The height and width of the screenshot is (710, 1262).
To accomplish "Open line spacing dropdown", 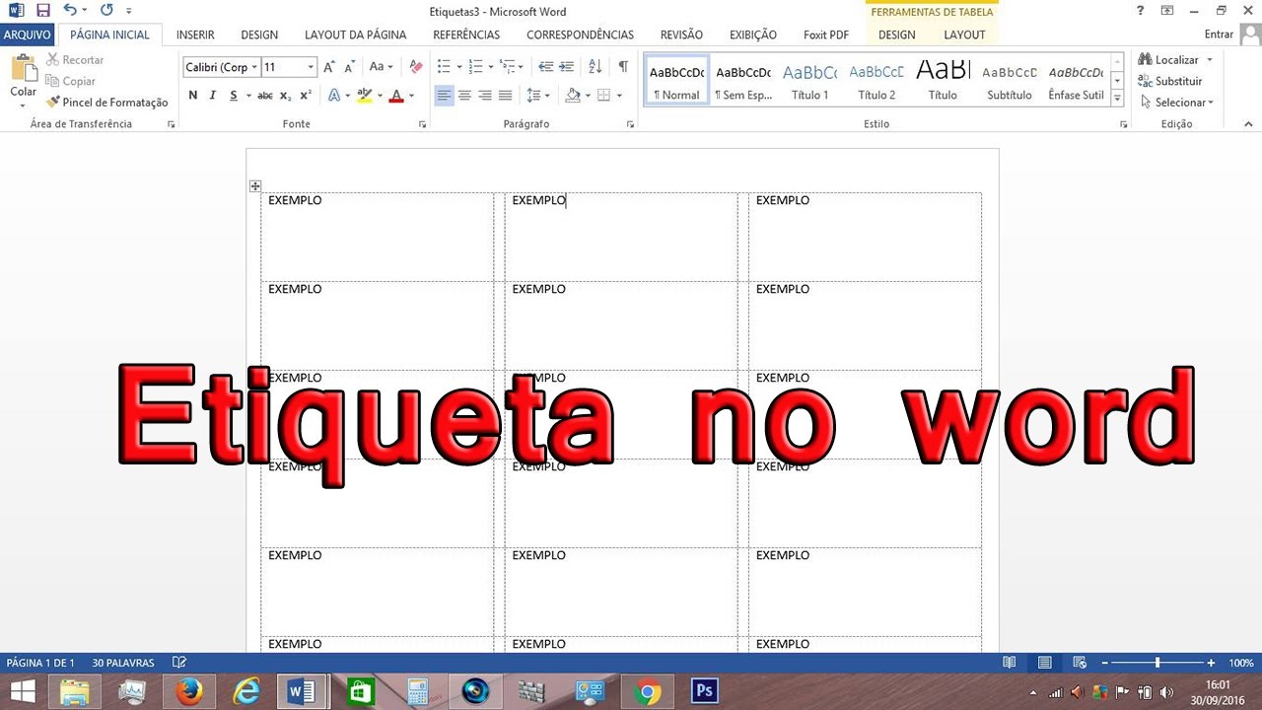I will [537, 96].
